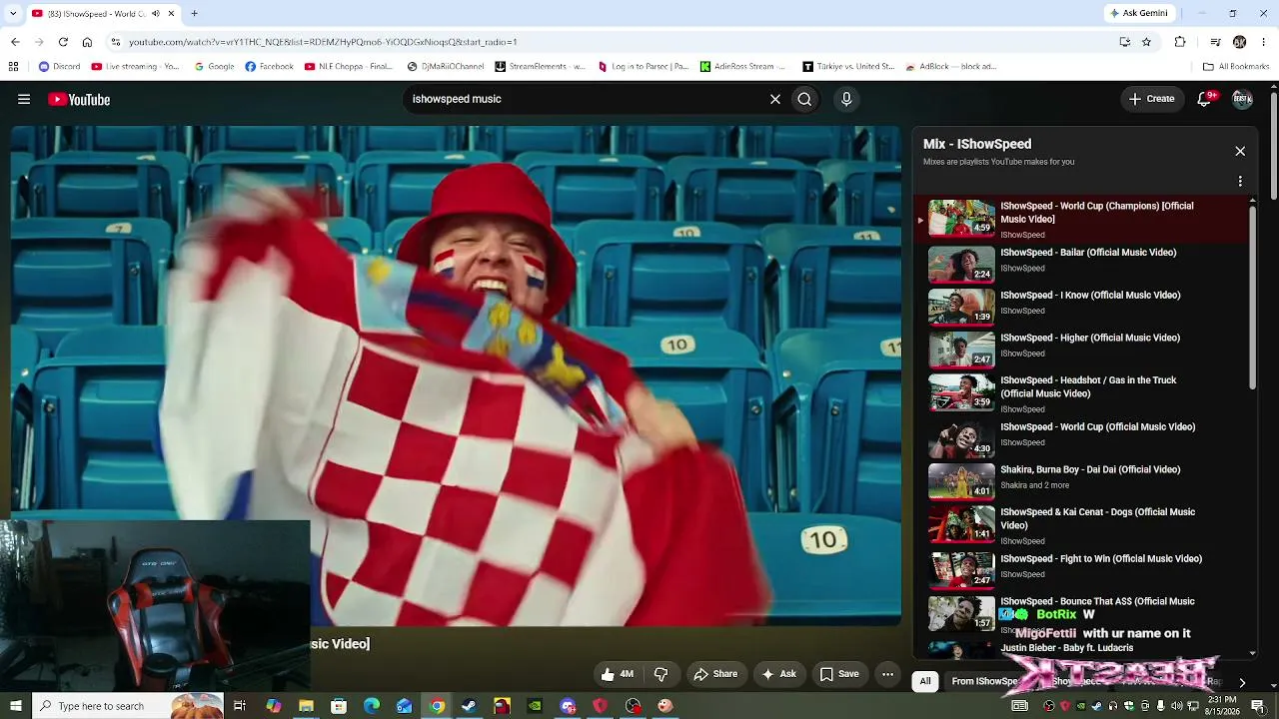Screen dimensions: 1279x719
Task: Run the search with magnifier button
Action: [804, 99]
